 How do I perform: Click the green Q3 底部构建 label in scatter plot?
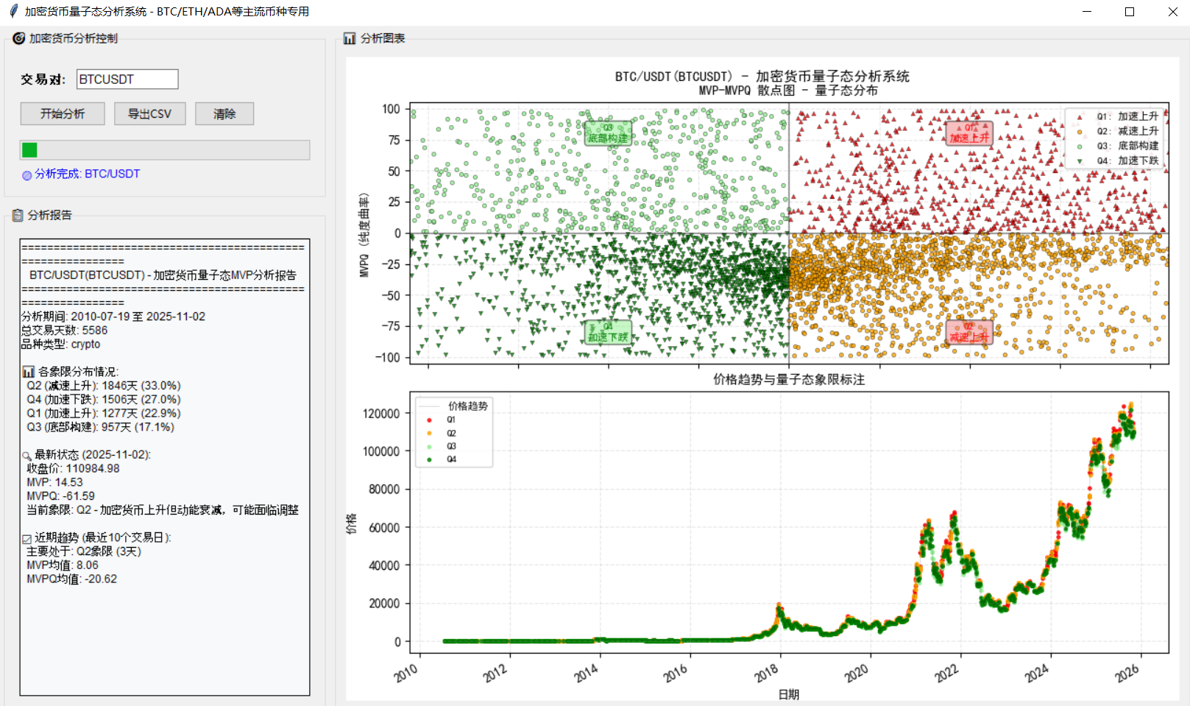608,134
